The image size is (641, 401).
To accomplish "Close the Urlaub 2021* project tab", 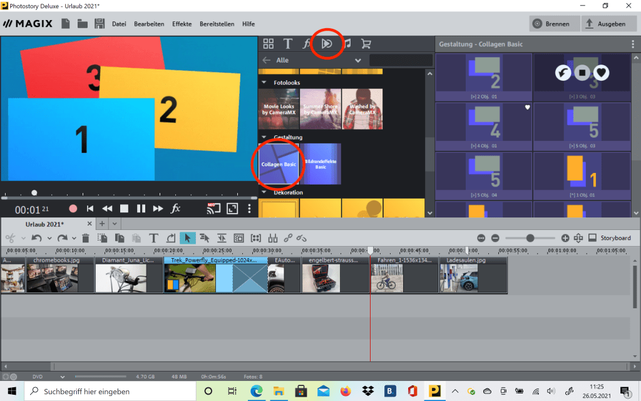I will [90, 224].
